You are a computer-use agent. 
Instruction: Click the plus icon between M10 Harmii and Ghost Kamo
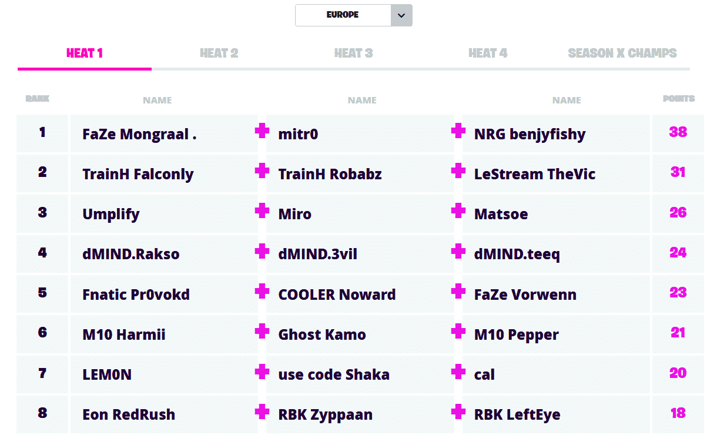262,332
